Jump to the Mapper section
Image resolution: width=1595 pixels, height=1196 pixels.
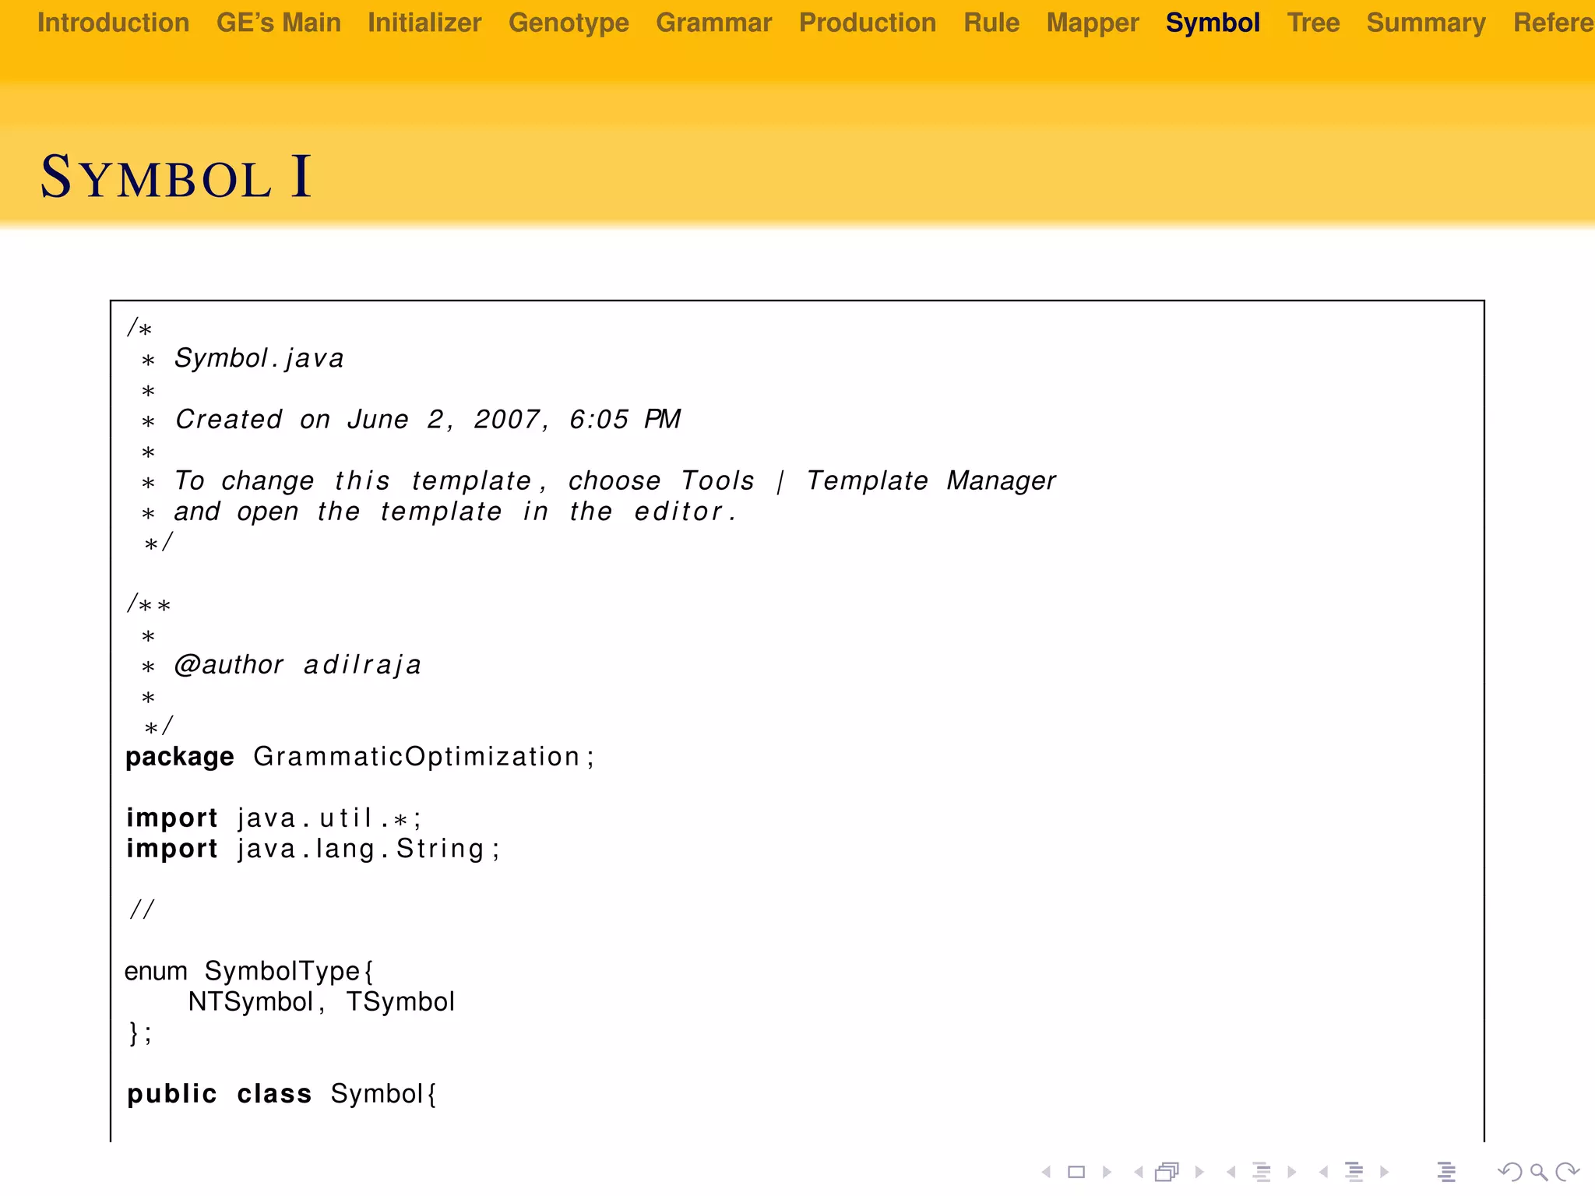tap(1093, 23)
